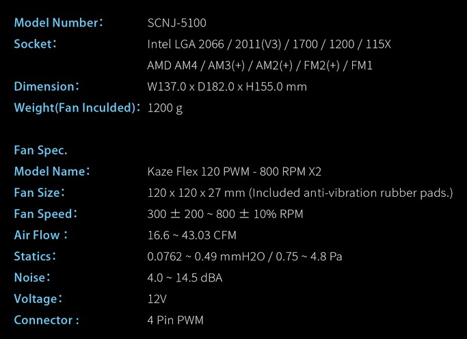Click the Fan Spec. heading

(40, 150)
